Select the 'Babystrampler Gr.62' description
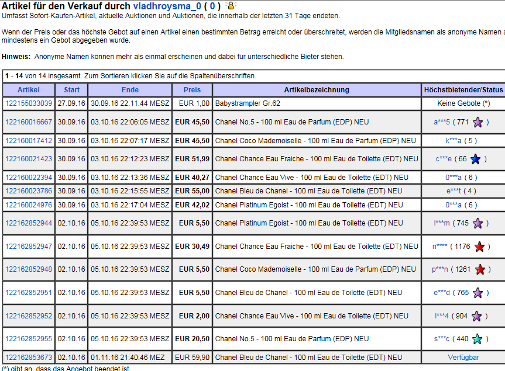Image resolution: width=505 pixels, height=371 pixels. click(x=248, y=103)
